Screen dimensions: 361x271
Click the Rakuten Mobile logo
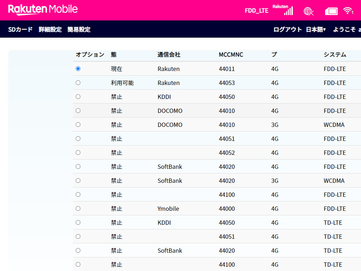pyautogui.click(x=43, y=10)
